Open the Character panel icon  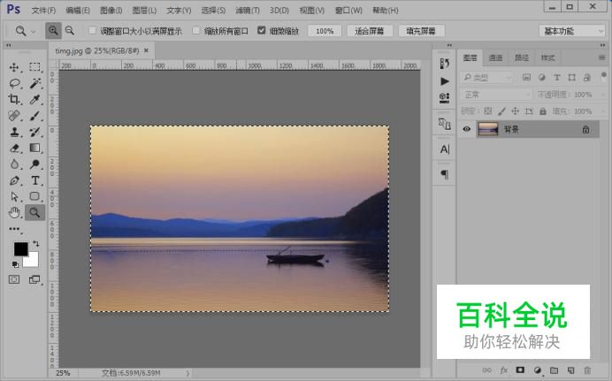pos(445,149)
